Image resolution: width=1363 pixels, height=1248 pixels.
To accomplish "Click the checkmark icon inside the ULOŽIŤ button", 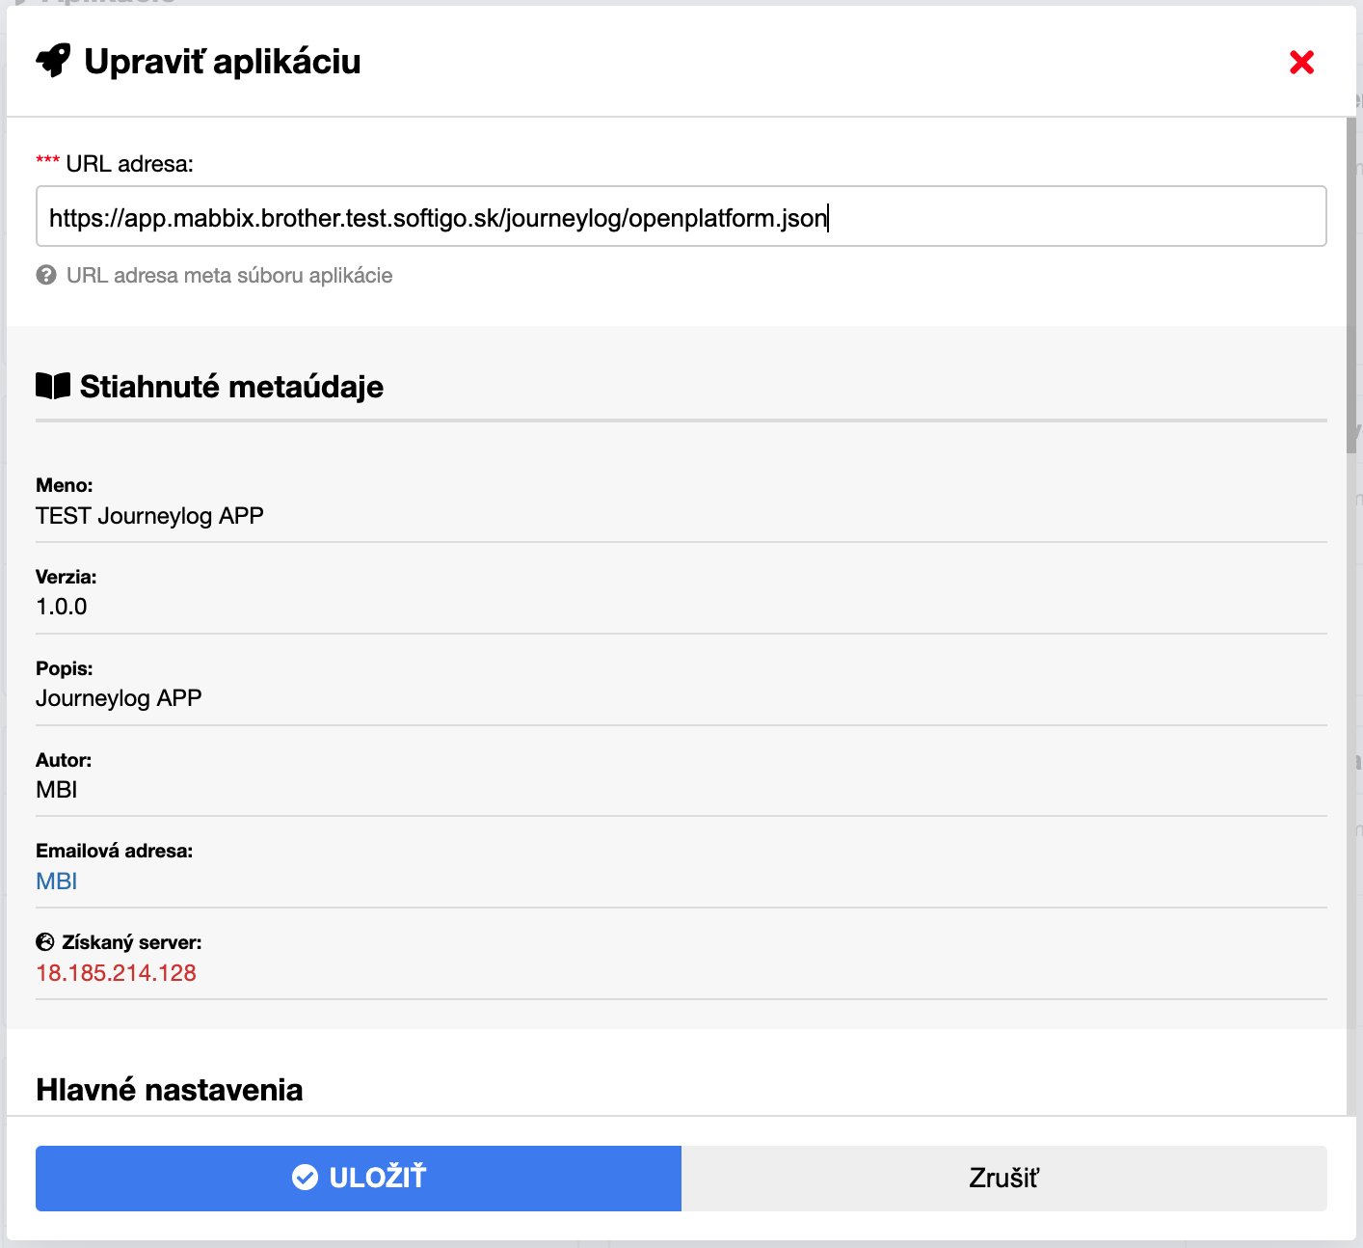I will [304, 1178].
